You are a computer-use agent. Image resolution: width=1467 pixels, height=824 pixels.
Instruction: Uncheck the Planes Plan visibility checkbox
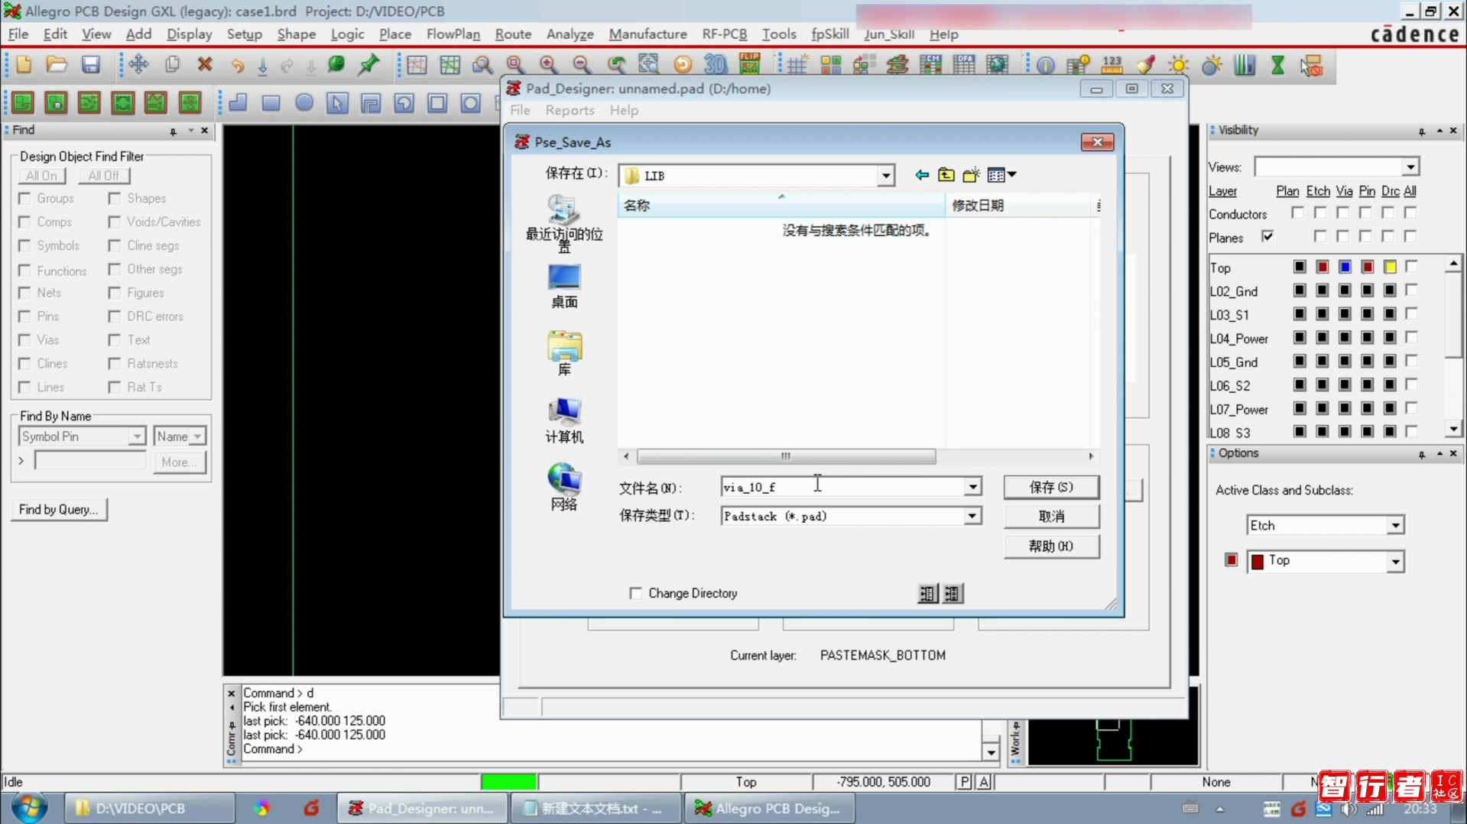1267,236
